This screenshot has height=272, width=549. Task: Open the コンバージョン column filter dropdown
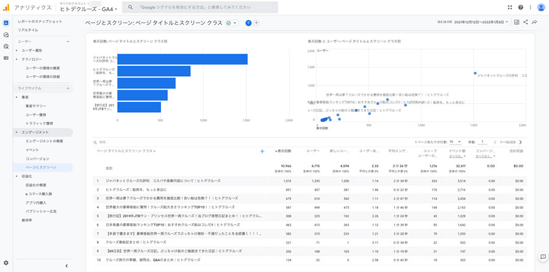point(486,156)
